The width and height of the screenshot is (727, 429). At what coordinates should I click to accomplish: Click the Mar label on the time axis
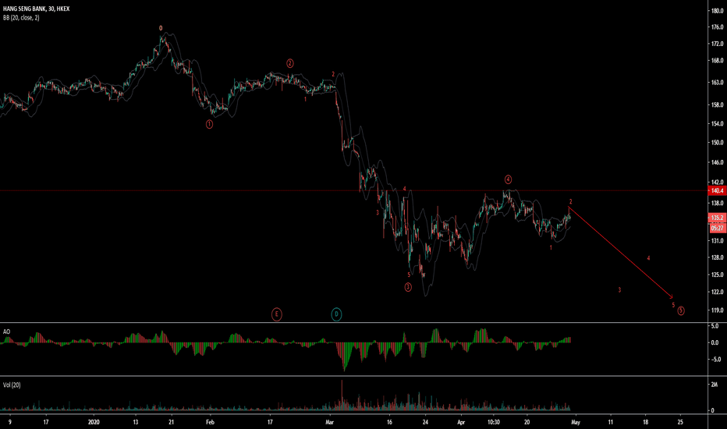tap(330, 422)
